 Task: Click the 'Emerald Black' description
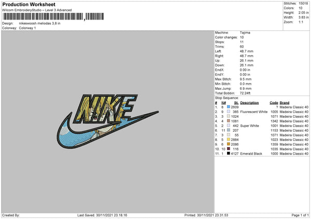pyautogui.click(x=251, y=153)
